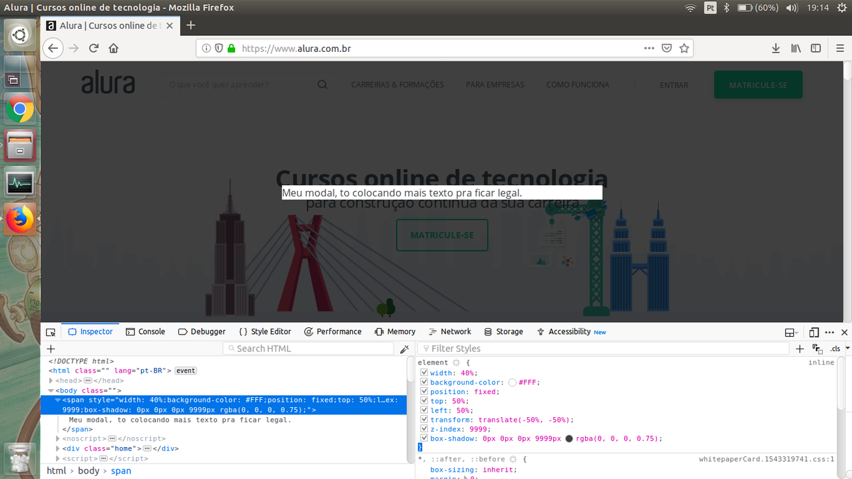Focus the Filter Styles field
This screenshot has width=852, height=479.
click(x=603, y=349)
